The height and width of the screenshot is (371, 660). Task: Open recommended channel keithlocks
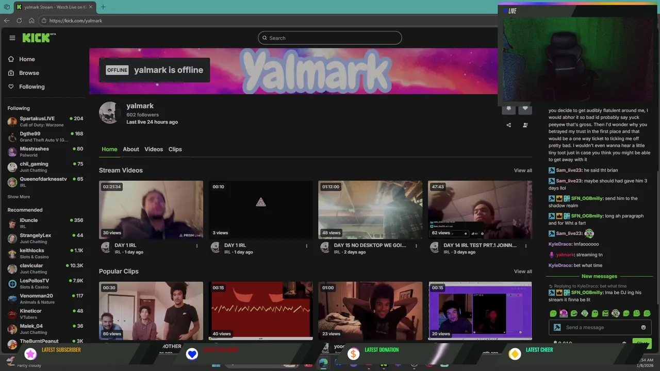(45, 254)
